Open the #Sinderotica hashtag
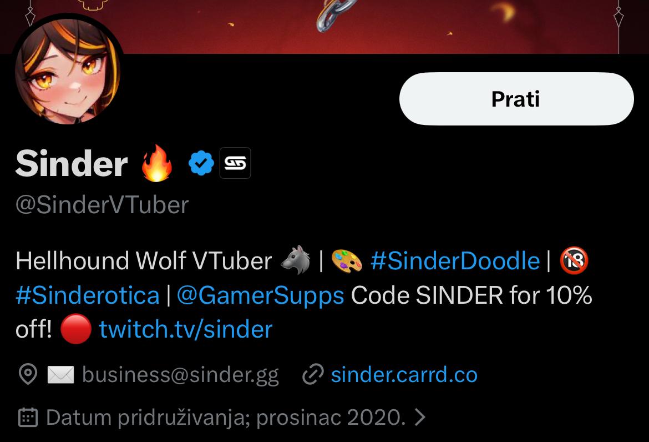Image resolution: width=649 pixels, height=442 pixels. pos(87,295)
